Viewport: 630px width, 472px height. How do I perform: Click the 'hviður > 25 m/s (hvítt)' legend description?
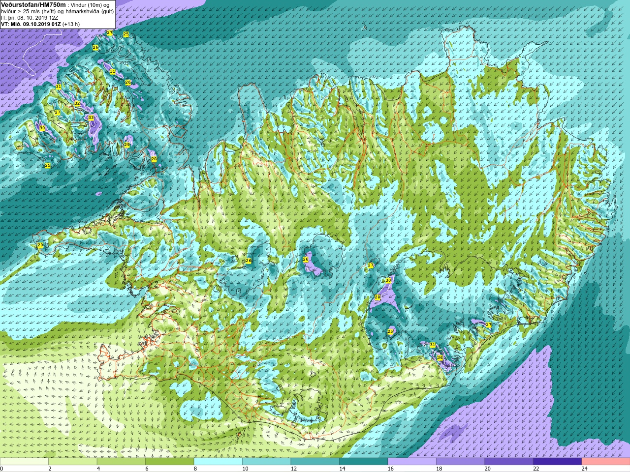(x=28, y=11)
